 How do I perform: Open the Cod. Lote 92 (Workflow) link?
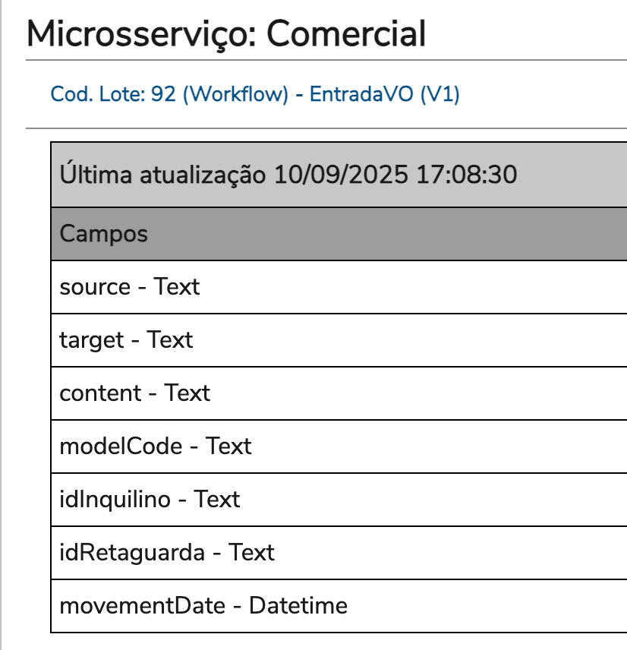point(169,94)
